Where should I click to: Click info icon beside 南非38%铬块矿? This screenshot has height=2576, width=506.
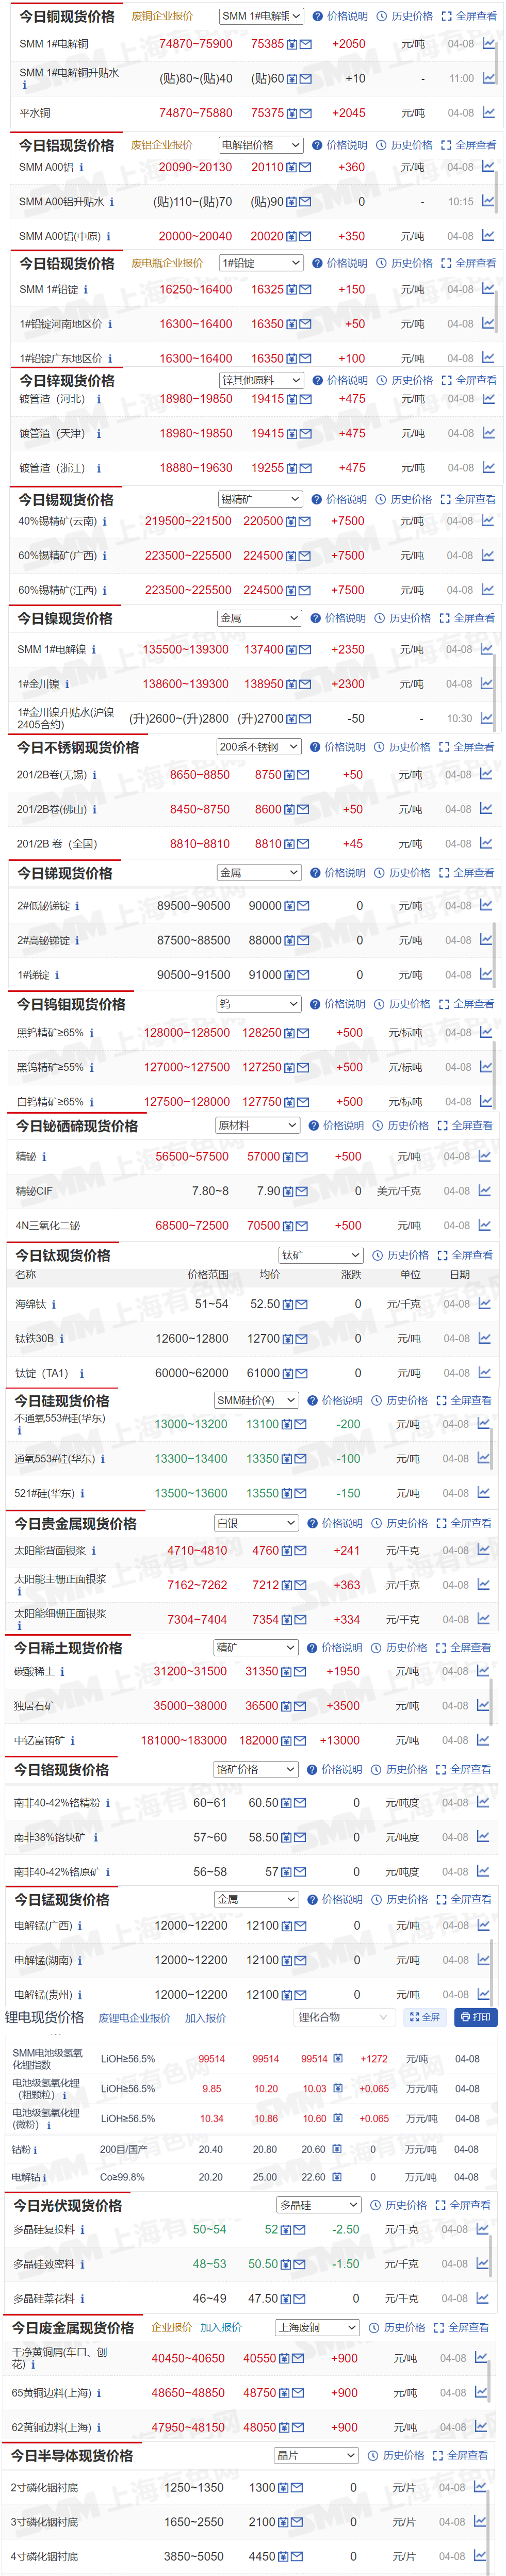(x=96, y=1838)
